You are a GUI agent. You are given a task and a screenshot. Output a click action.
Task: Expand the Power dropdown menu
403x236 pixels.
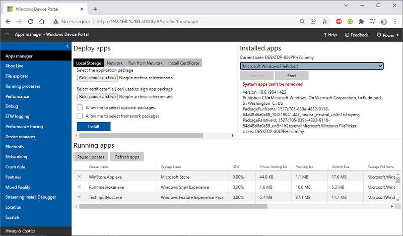click(387, 35)
